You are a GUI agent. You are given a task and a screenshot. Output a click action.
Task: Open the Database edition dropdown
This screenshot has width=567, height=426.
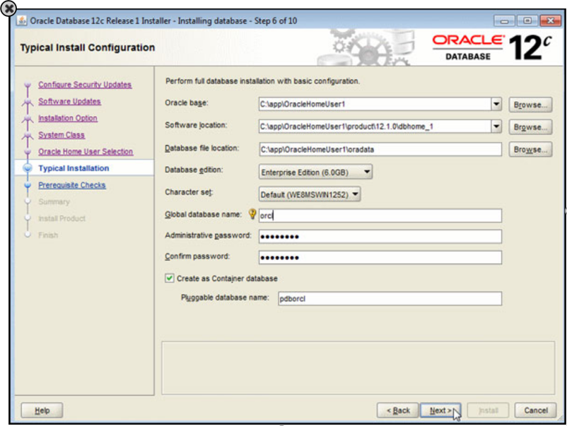click(x=315, y=172)
